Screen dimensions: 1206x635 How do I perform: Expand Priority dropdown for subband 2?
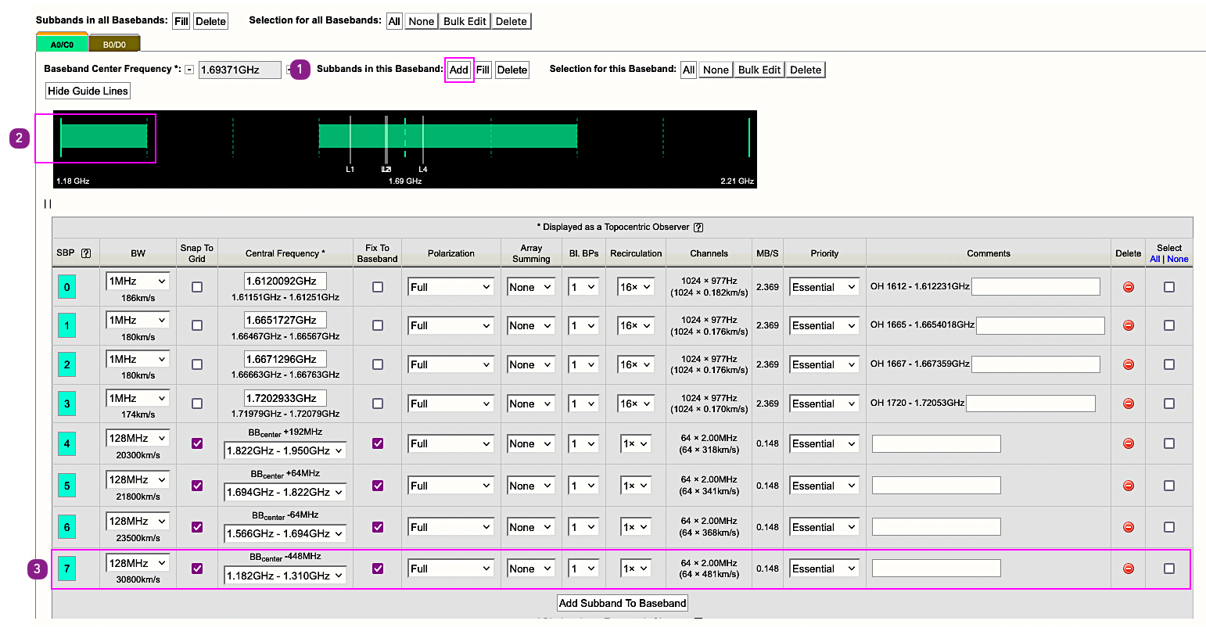pyautogui.click(x=824, y=364)
